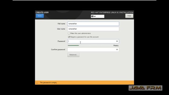Click the blue Done button
Viewport: 169px width, 95px height.
40,16
